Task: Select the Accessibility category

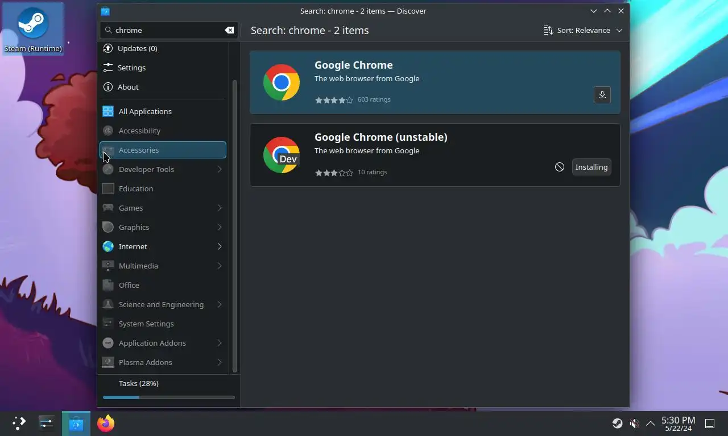Action: coord(164,131)
